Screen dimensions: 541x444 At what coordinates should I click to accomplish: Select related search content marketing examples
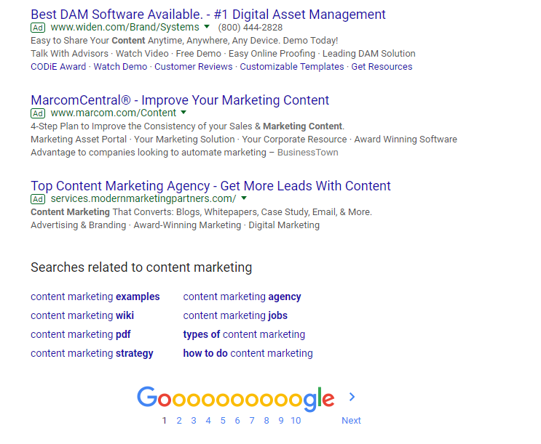(95, 296)
